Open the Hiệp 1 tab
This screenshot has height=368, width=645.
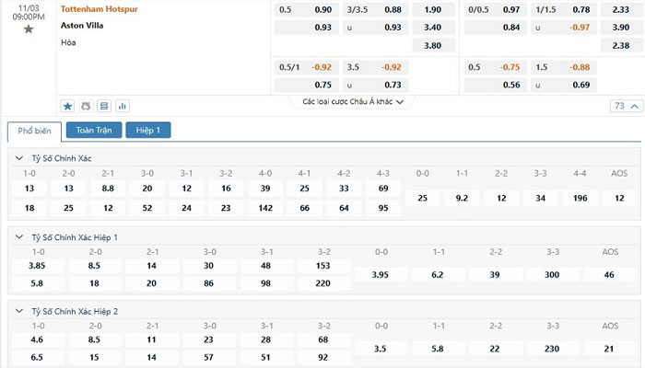pyautogui.click(x=147, y=131)
